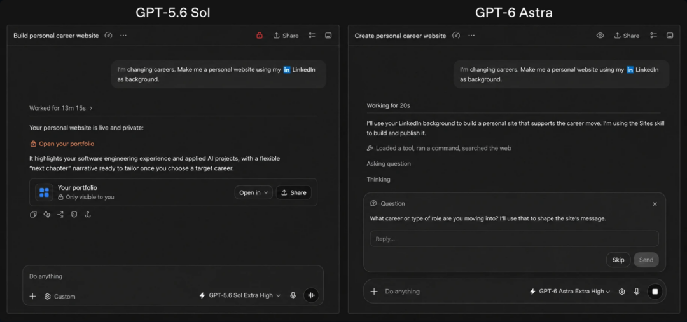The height and width of the screenshot is (322, 687).
Task: Open the three-dot menu in GPT-6 Astra header
Action: [471, 36]
